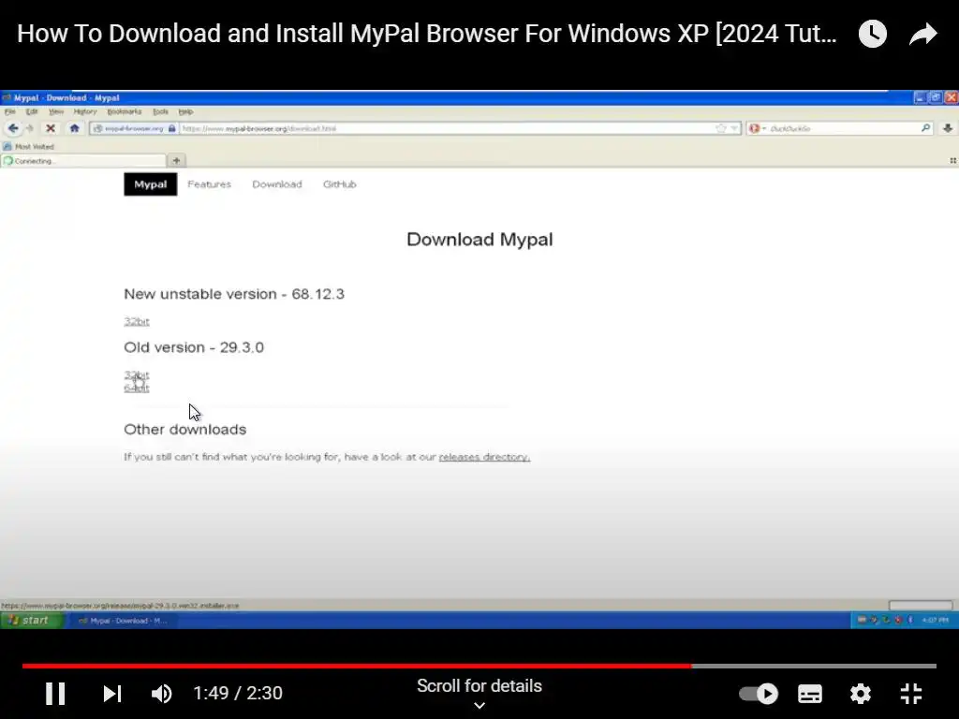959x719 pixels.
Task: Toggle subtitles/closed captions
Action: 810,694
